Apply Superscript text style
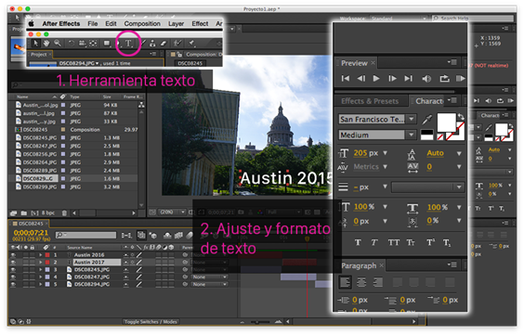 pyautogui.click(x=431, y=242)
